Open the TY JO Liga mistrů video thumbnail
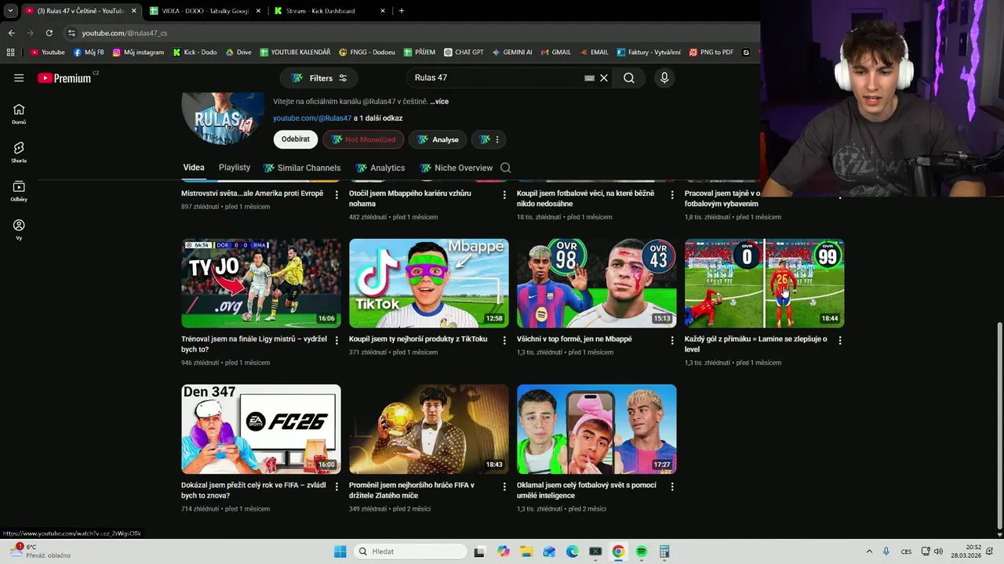This screenshot has width=1004, height=564. click(261, 284)
